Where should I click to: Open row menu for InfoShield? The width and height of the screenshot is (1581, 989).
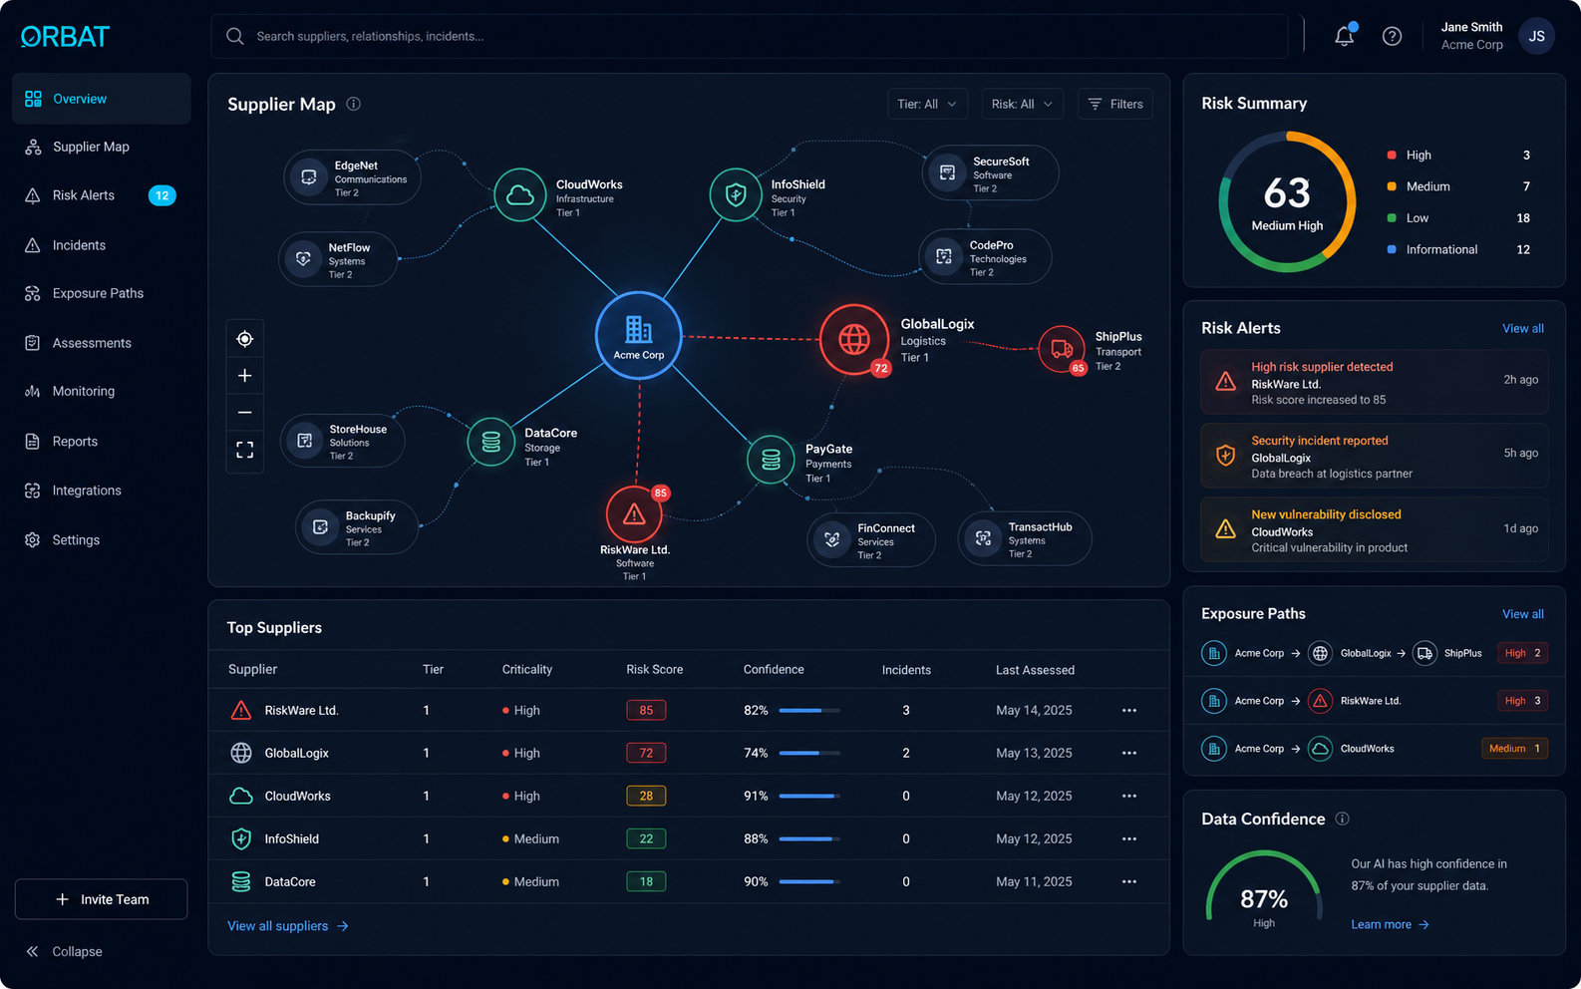[x=1129, y=839]
